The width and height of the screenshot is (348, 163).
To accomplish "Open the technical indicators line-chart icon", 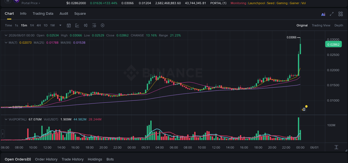I will (77, 25).
